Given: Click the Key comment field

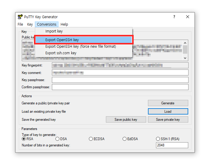Looking at the screenshot, I should [120, 72].
